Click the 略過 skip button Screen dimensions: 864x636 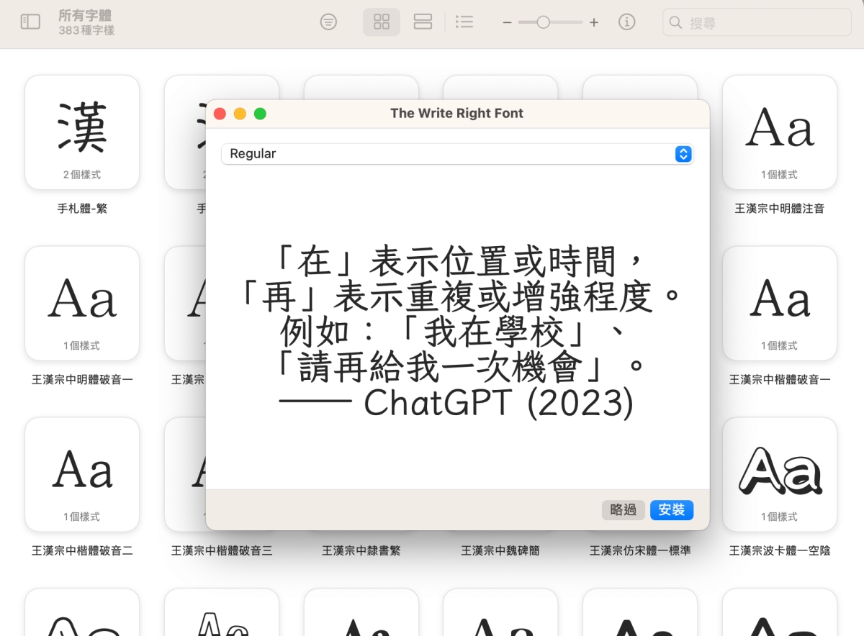(x=623, y=510)
